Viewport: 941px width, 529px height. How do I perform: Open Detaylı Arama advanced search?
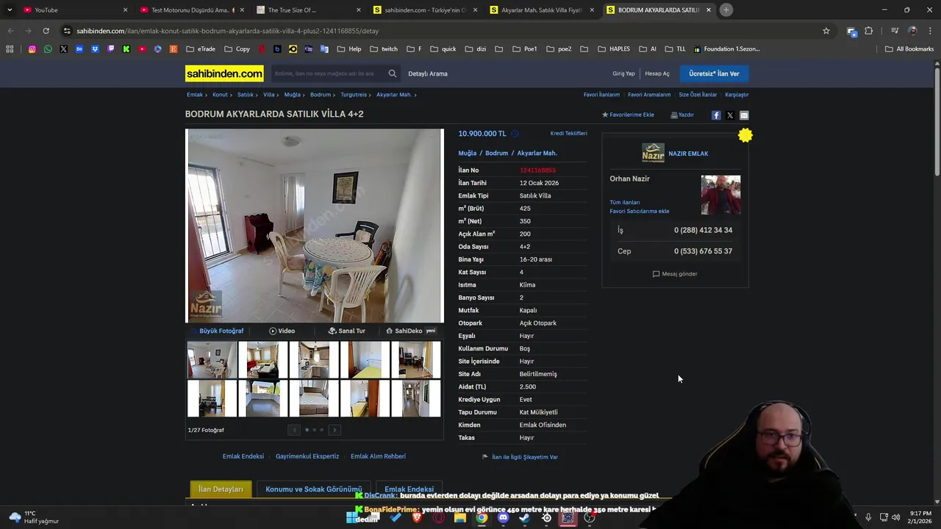click(428, 73)
